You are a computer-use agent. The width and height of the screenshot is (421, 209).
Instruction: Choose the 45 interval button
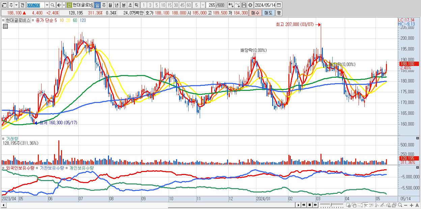pyautogui.click(x=182, y=5)
